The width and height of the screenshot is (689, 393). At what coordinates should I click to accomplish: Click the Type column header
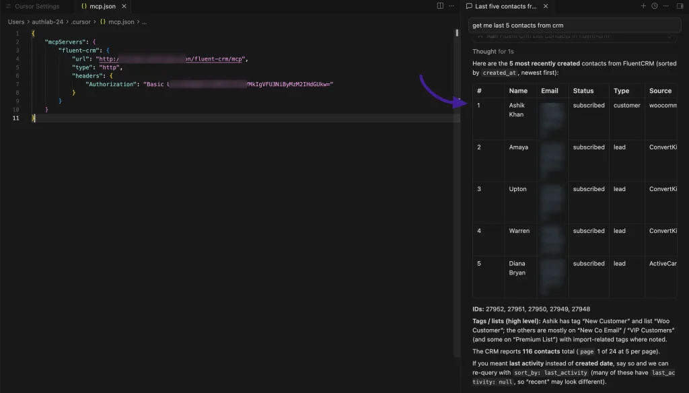(621, 91)
